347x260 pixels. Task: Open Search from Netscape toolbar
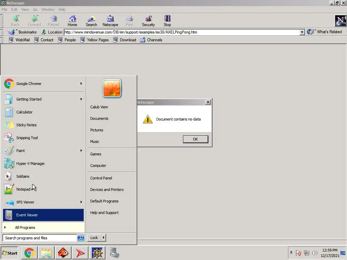coord(91,21)
